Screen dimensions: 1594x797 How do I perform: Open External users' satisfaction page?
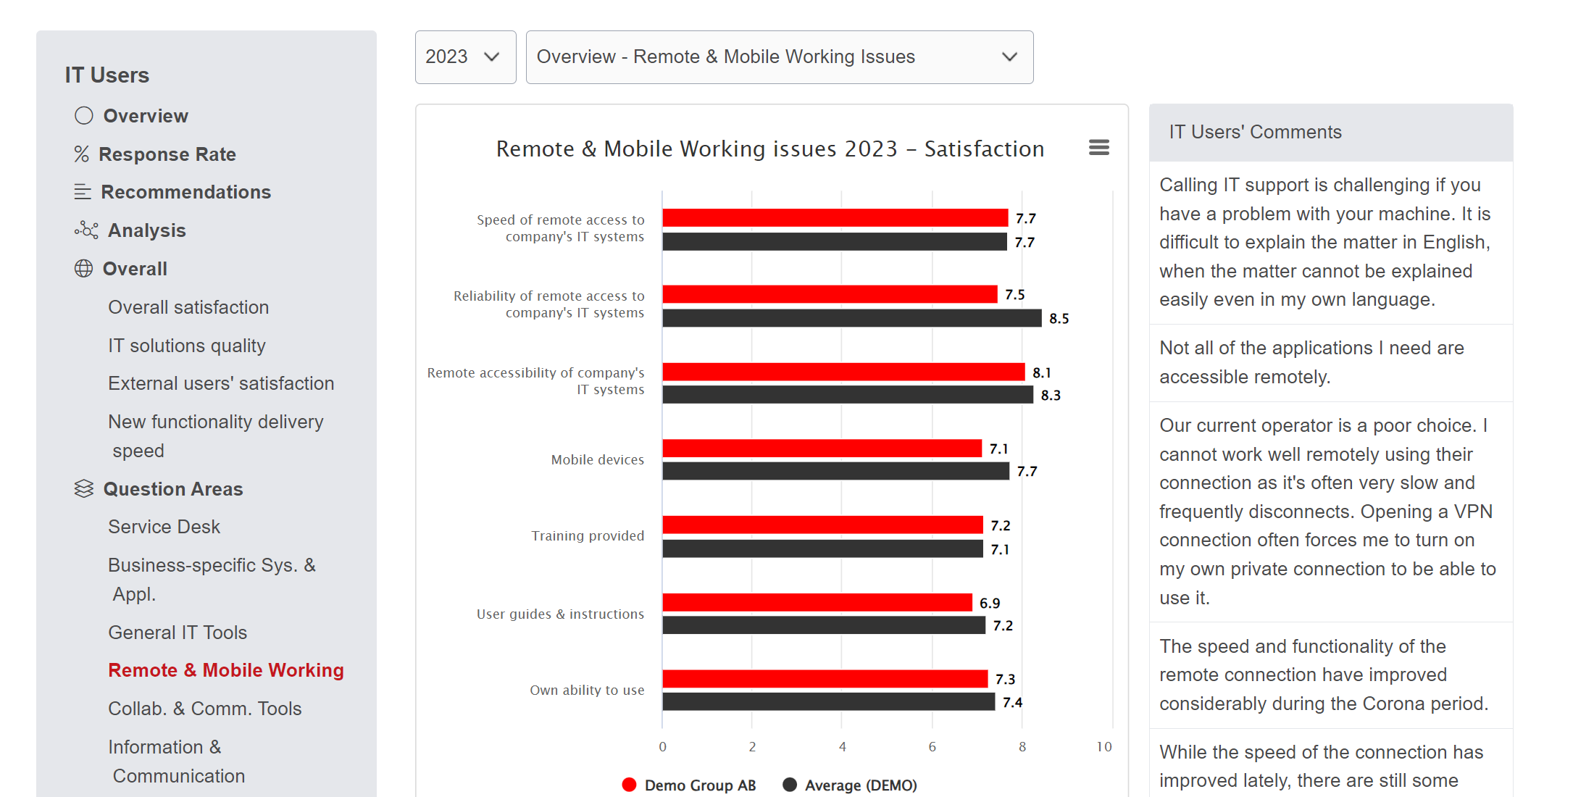[221, 383]
